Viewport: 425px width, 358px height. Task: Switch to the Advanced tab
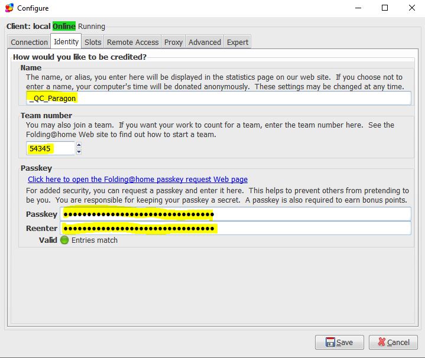tap(205, 42)
